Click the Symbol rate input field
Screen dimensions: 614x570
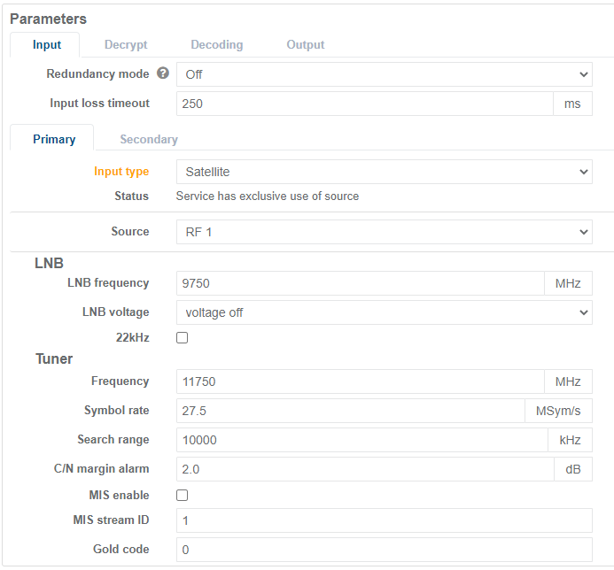350,411
